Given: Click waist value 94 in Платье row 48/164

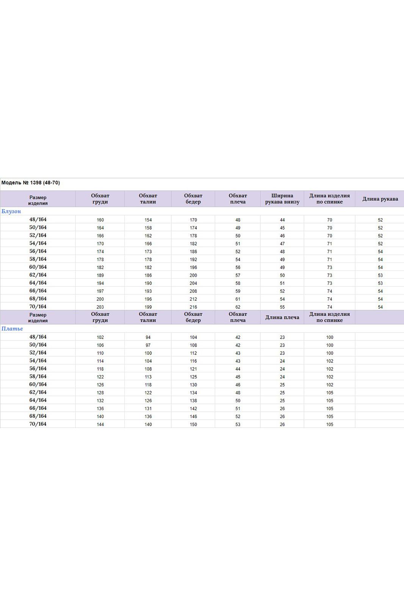Looking at the screenshot, I should point(148,337).
